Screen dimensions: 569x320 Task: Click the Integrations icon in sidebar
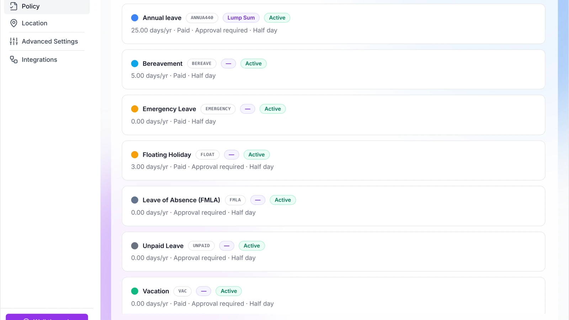click(14, 60)
